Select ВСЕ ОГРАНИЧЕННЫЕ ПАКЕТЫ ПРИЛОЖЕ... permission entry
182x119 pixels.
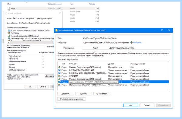tap(113, 73)
